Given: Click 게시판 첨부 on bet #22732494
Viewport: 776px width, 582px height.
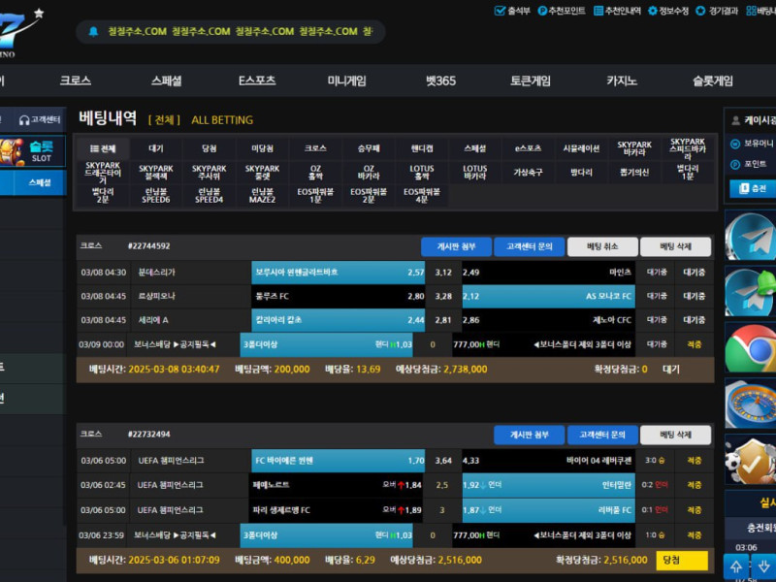Looking at the screenshot, I should (529, 436).
